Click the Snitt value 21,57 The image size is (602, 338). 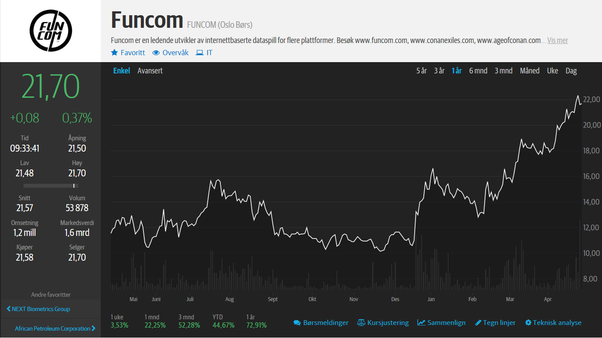point(25,208)
